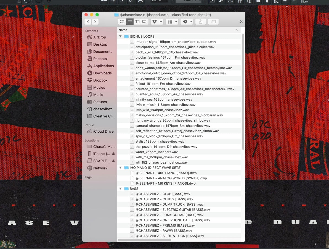Select iPhone under Locations

pos(99,154)
